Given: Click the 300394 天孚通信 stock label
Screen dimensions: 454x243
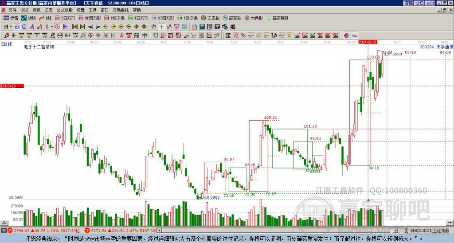Looking at the screenshot, I should 437,47.
